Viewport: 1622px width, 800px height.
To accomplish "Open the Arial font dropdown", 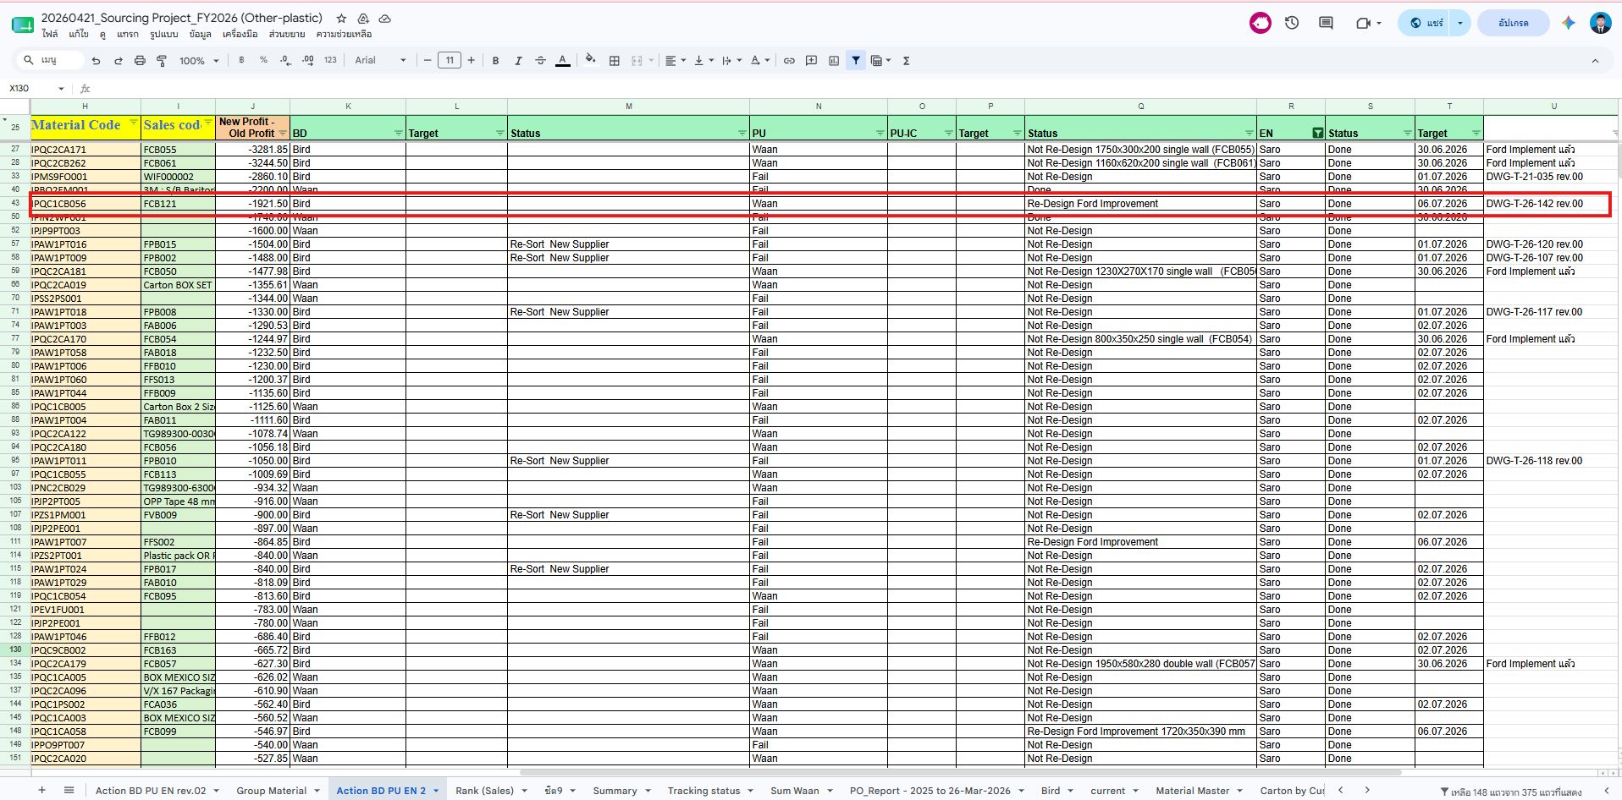I will pos(380,61).
